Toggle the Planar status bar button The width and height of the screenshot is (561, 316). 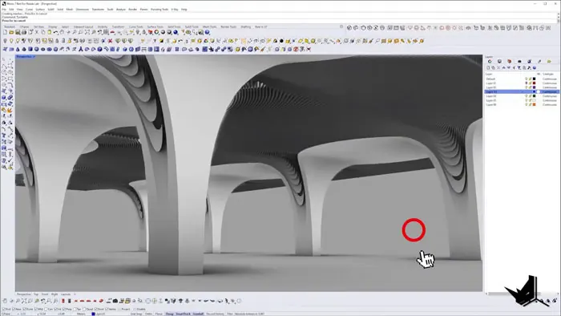(x=159, y=314)
